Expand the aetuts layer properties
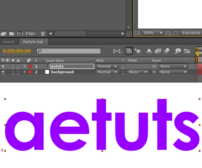The width and height of the screenshot is (202, 168). [x=25, y=66]
